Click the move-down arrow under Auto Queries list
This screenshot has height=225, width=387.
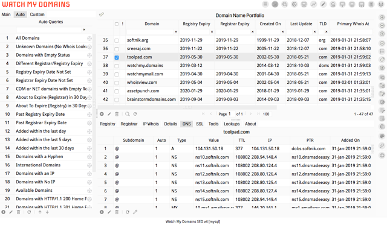(47, 212)
